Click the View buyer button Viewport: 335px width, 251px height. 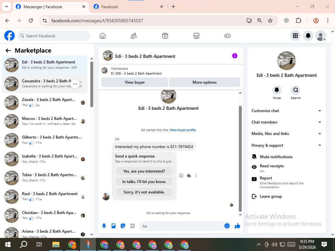click(134, 82)
